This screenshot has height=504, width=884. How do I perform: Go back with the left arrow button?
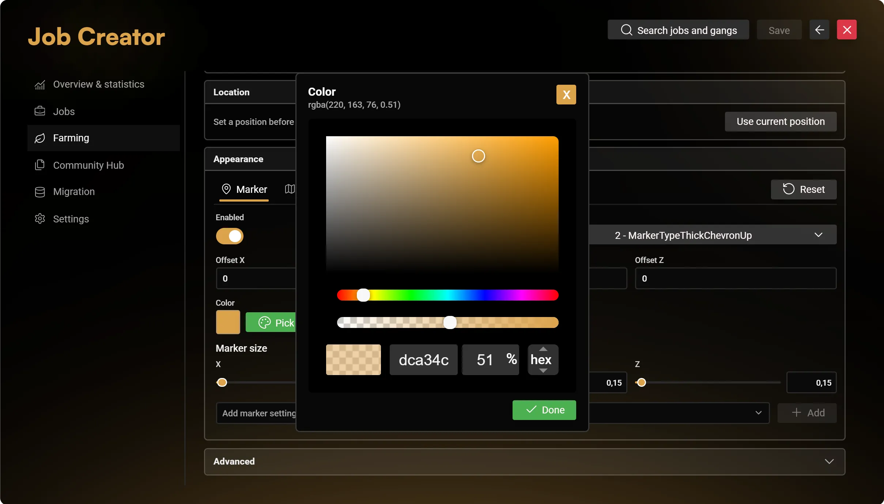[819, 30]
